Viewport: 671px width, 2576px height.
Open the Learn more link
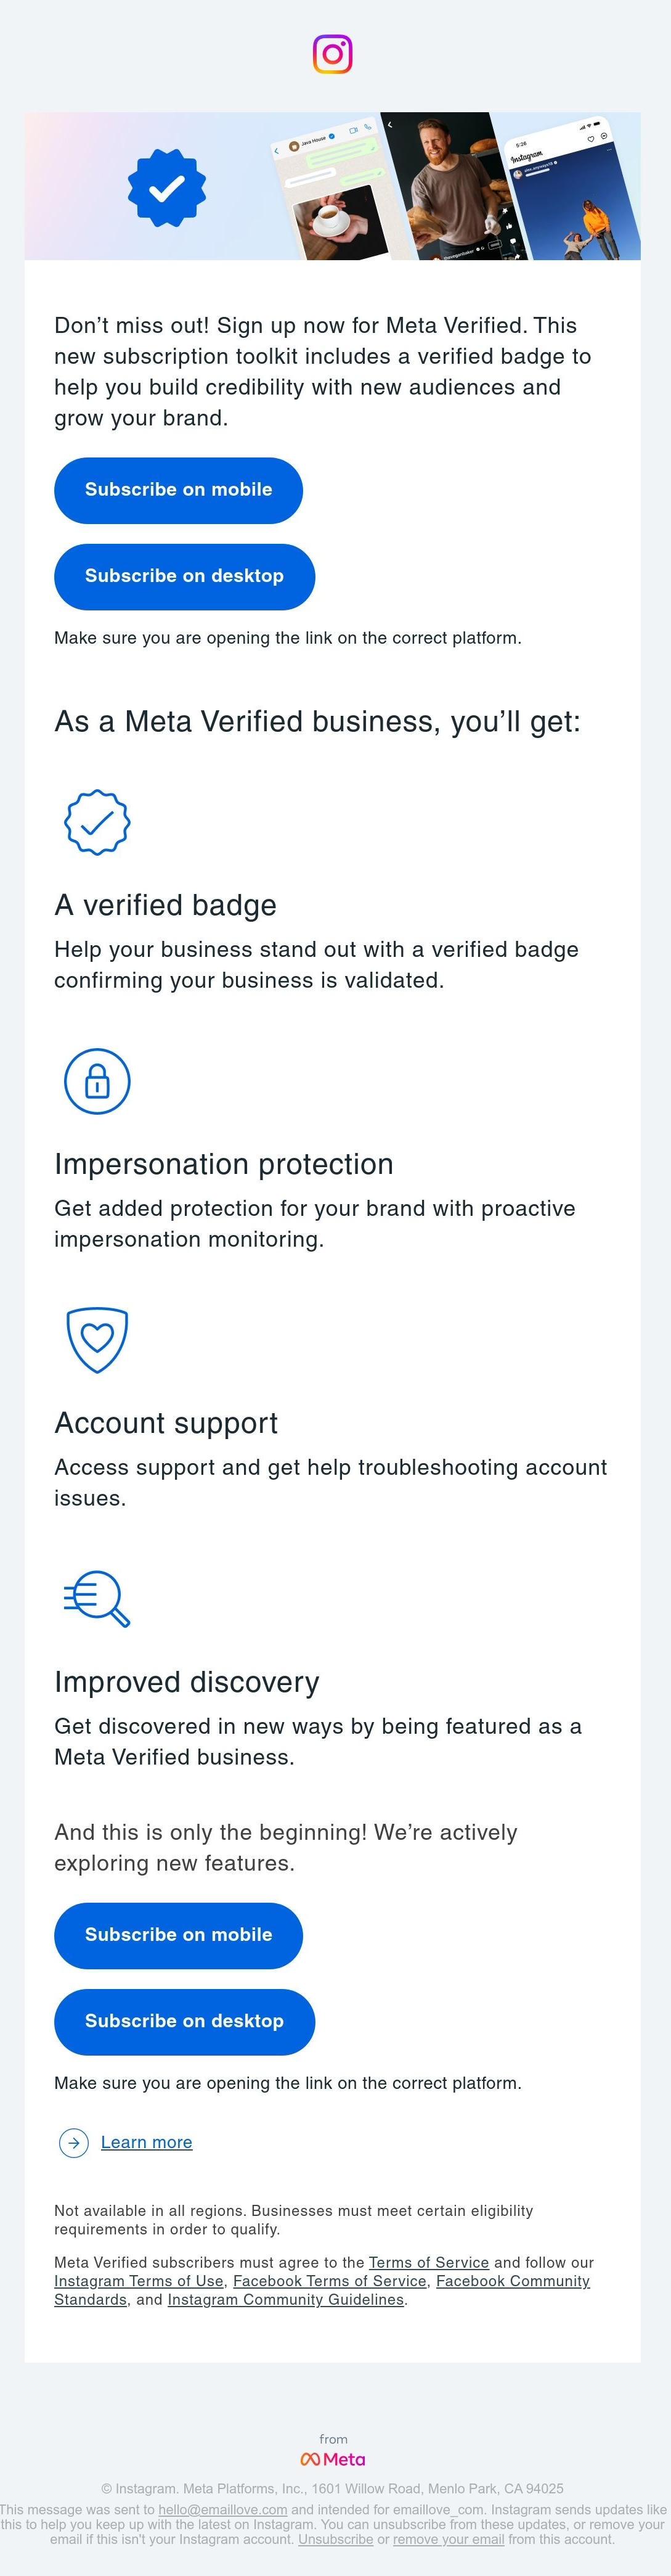point(146,2142)
